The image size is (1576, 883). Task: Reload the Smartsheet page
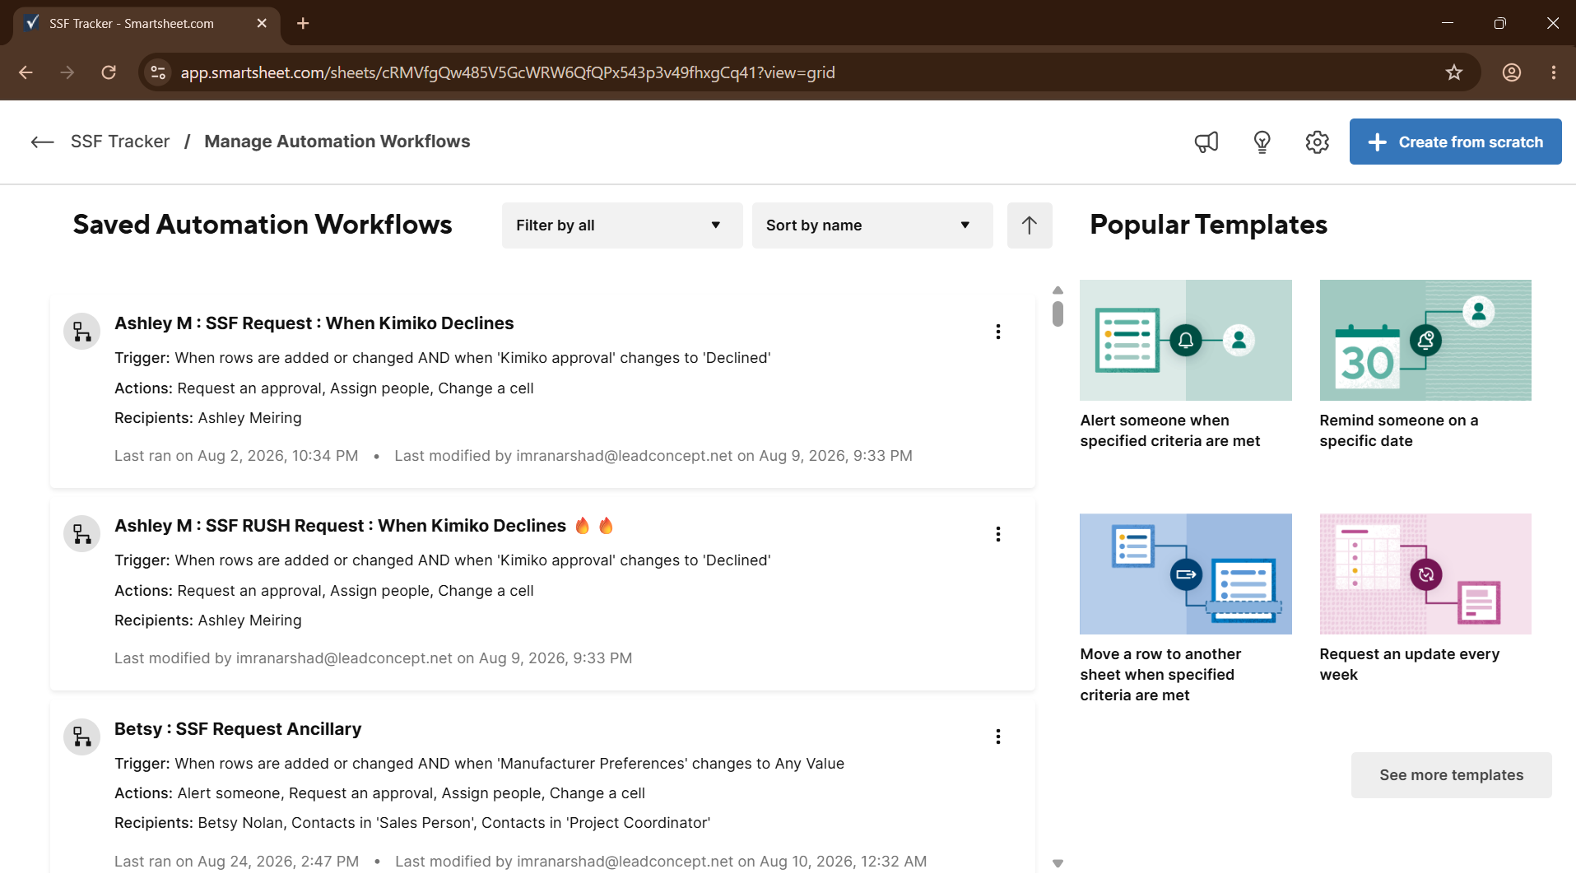[109, 72]
